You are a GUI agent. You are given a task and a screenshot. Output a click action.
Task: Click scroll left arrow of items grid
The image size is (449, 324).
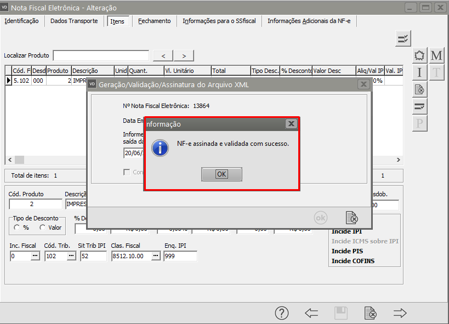[x=10, y=160]
